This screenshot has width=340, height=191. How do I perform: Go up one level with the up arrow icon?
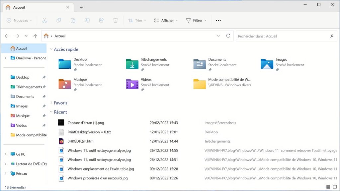(x=35, y=36)
